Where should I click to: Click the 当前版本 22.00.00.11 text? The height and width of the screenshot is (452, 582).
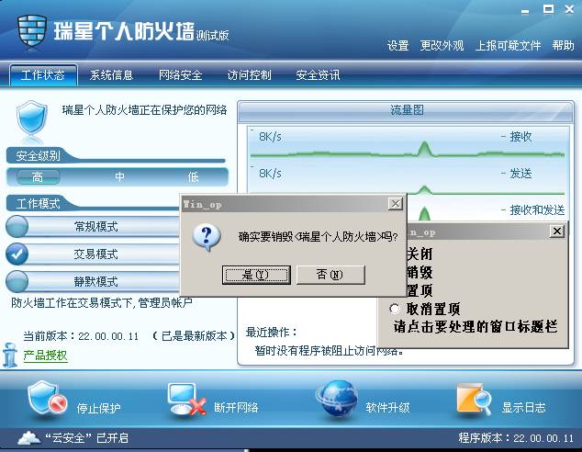81,336
